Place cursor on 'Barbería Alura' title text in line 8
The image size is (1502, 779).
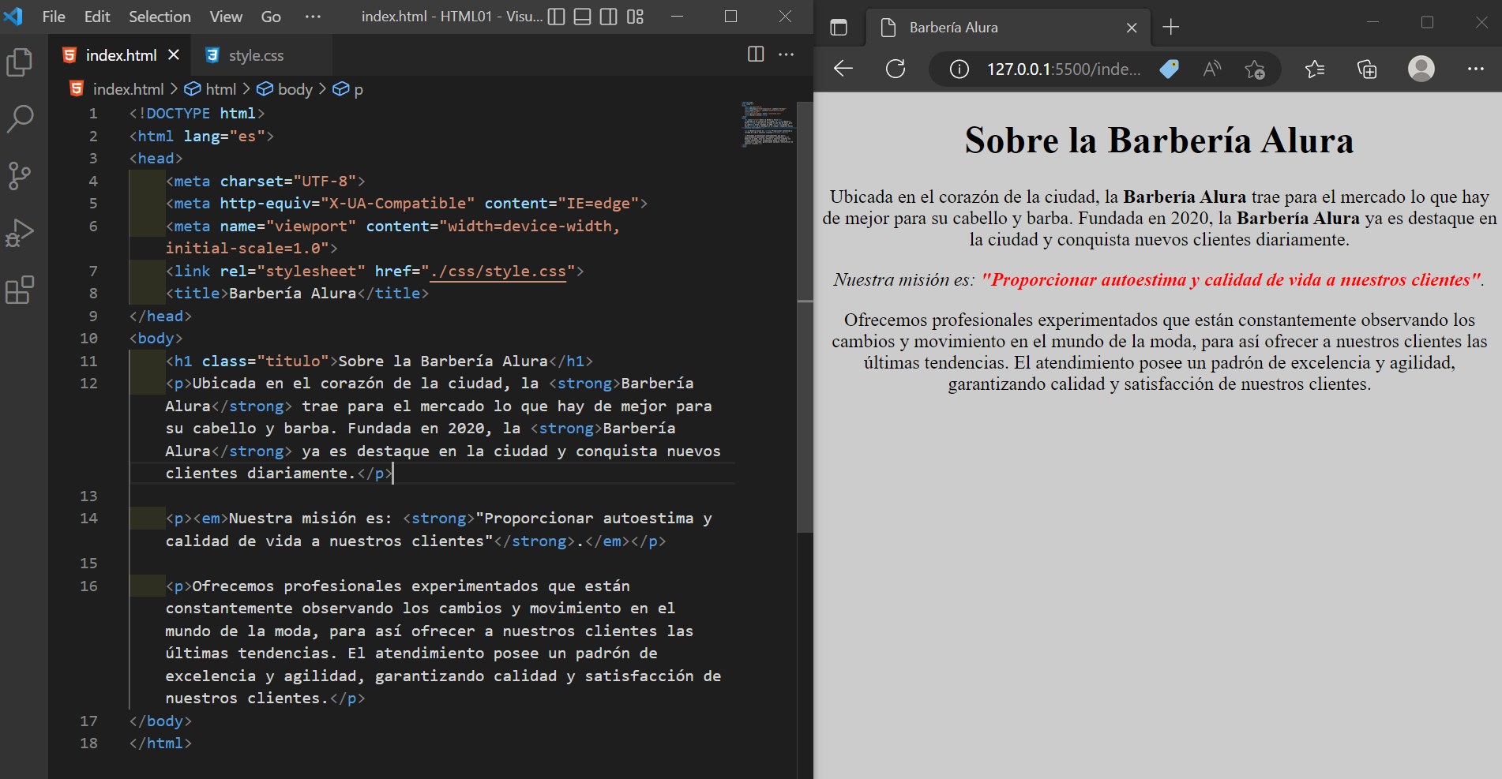(x=292, y=294)
